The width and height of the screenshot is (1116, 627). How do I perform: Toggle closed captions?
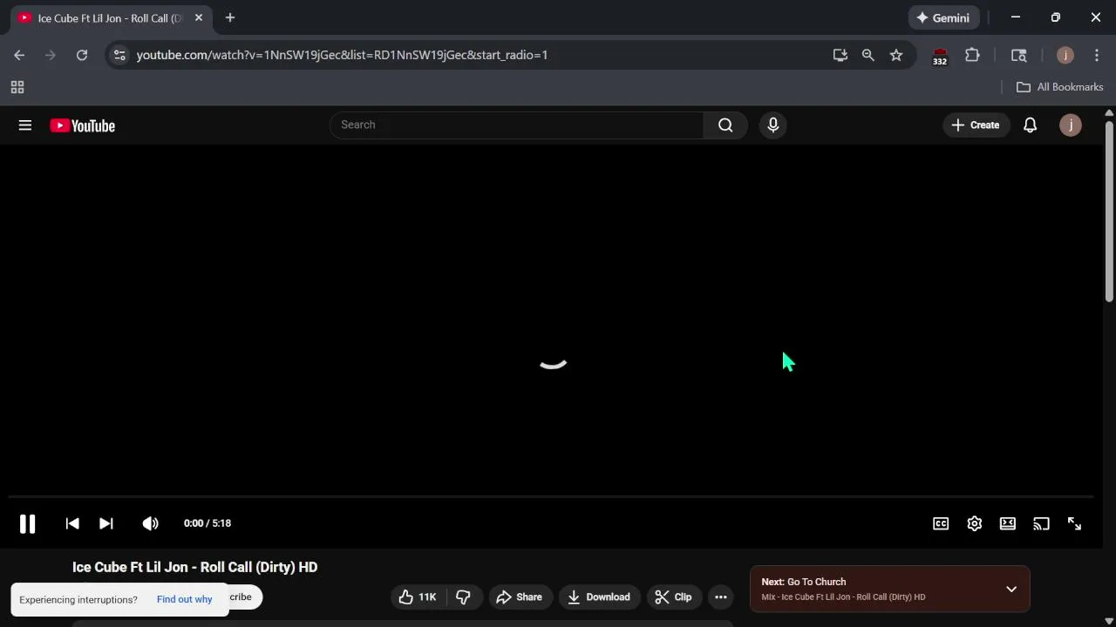click(941, 523)
